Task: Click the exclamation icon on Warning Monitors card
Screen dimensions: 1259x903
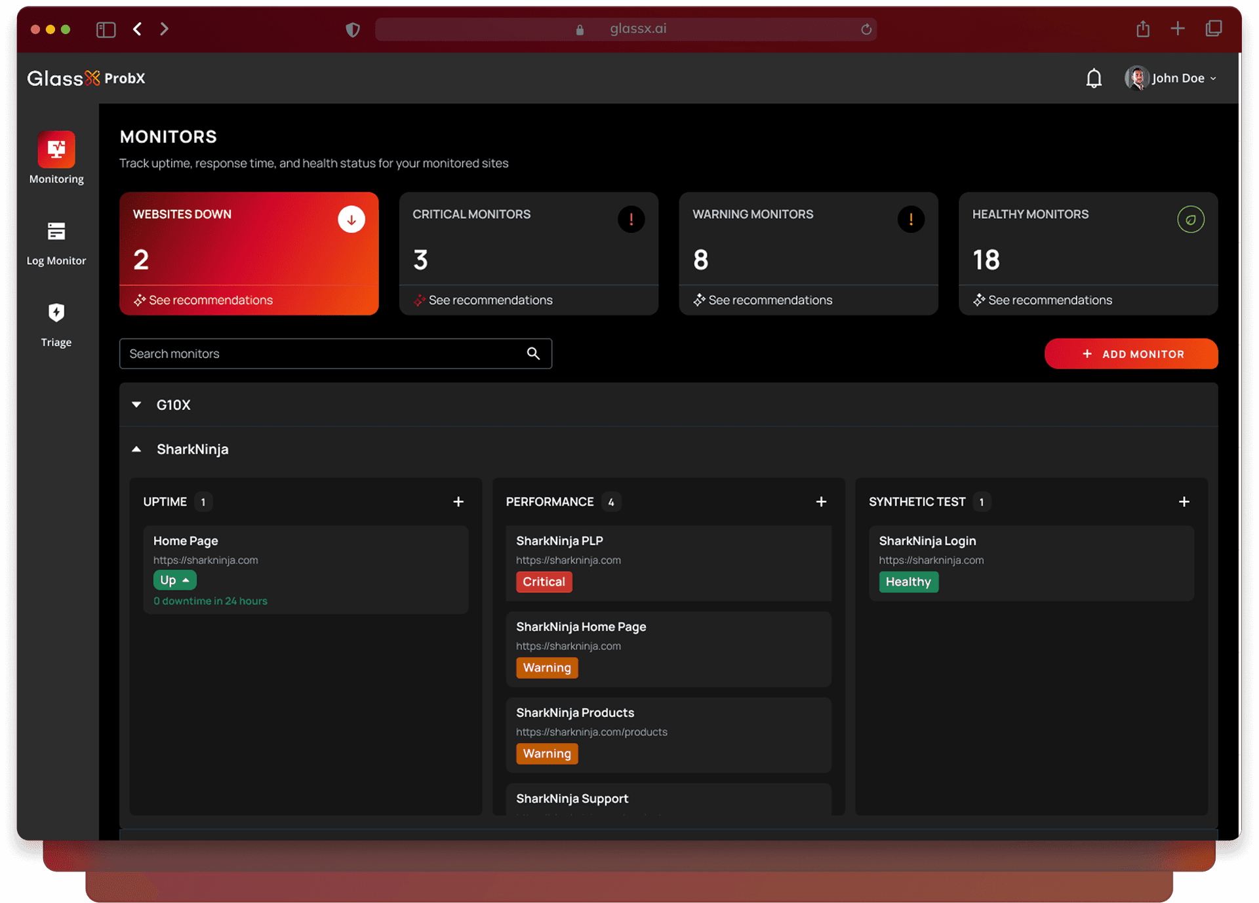Action: click(911, 220)
